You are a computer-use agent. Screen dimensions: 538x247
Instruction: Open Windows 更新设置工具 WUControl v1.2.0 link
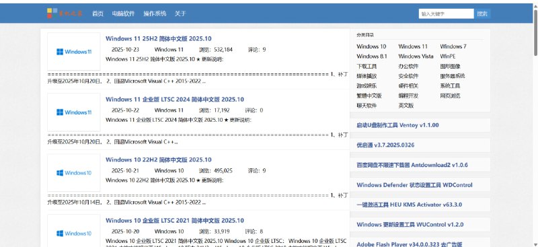coord(410,224)
